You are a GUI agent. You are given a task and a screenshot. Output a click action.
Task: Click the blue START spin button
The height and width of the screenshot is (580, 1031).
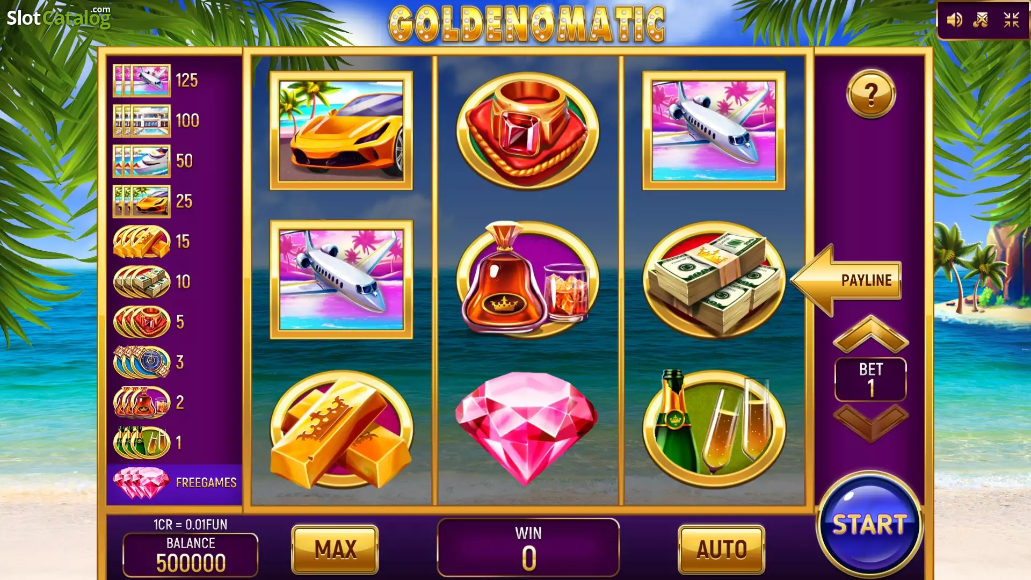(869, 524)
